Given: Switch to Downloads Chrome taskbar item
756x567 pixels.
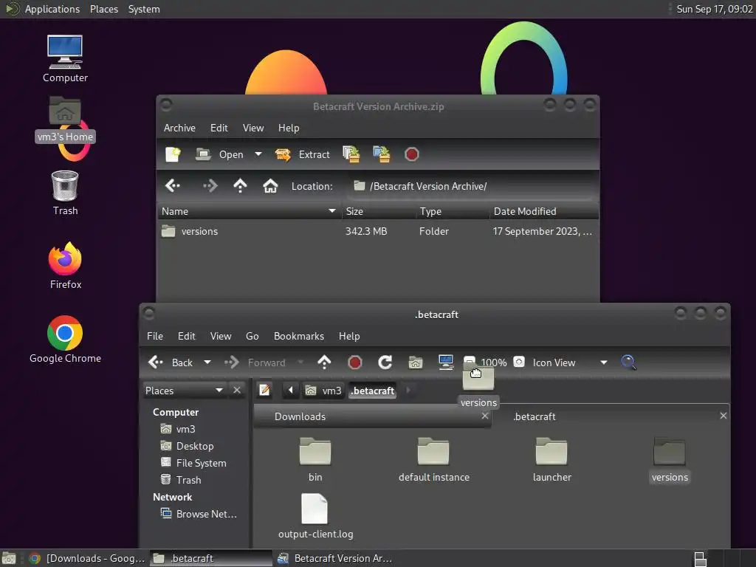Looking at the screenshot, I should tap(87, 558).
